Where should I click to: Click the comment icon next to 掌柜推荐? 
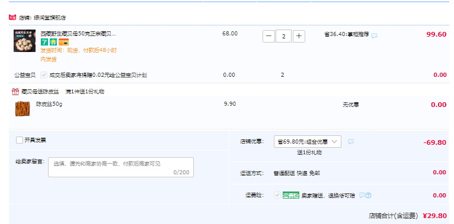(x=375, y=36)
